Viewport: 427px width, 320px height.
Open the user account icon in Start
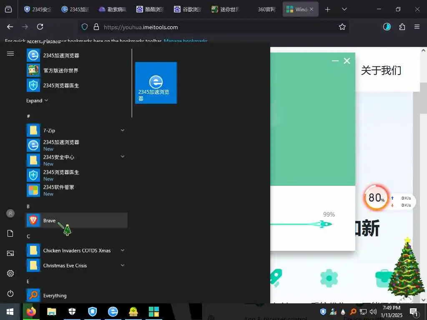pyautogui.click(x=10, y=213)
